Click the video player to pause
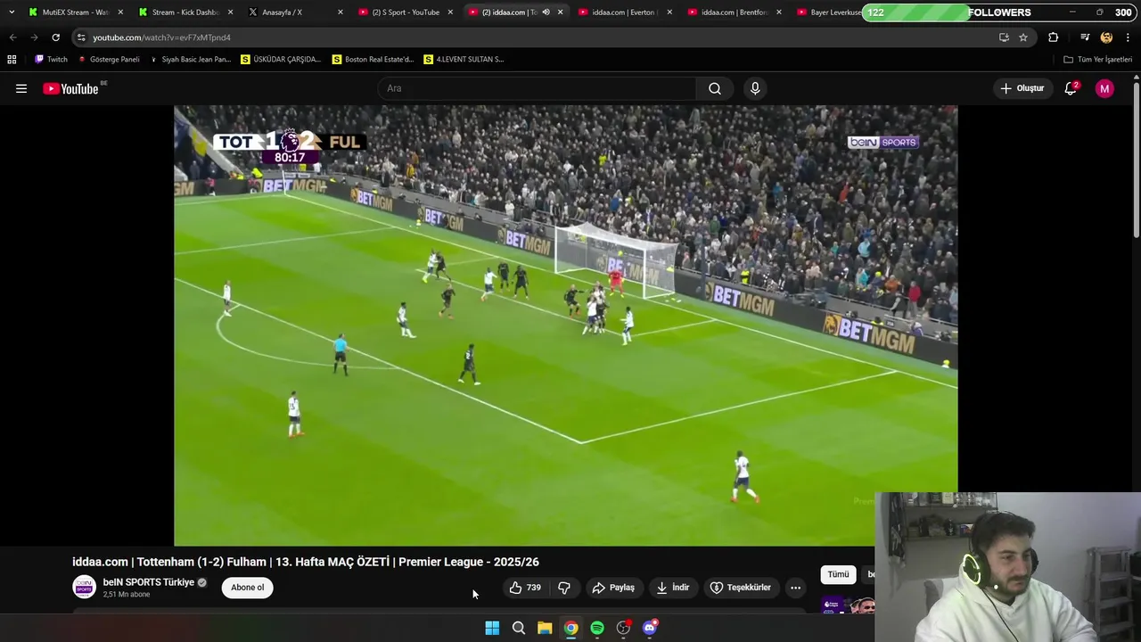 565,325
